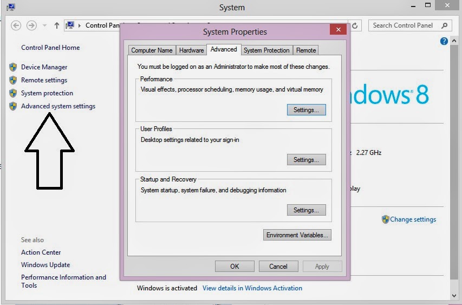Switch to the System Protection tab

pos(266,50)
